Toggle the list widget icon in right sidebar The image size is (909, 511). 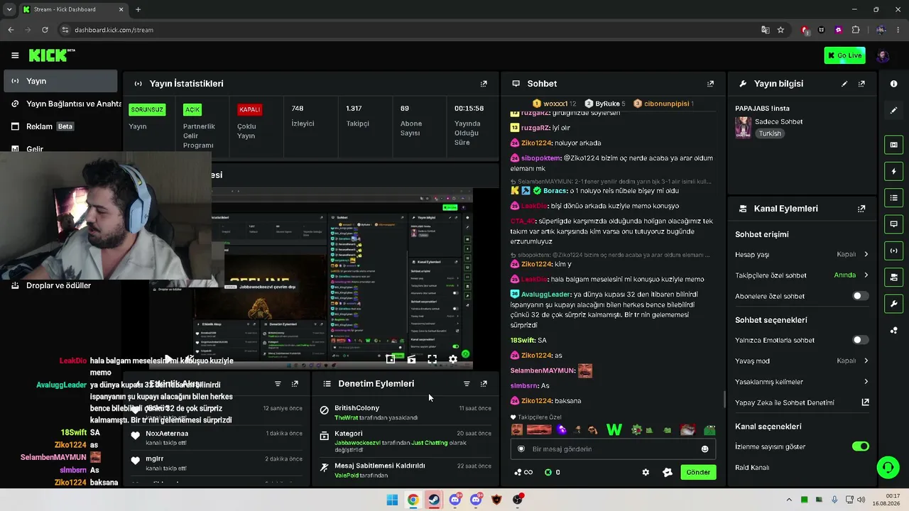click(x=893, y=197)
